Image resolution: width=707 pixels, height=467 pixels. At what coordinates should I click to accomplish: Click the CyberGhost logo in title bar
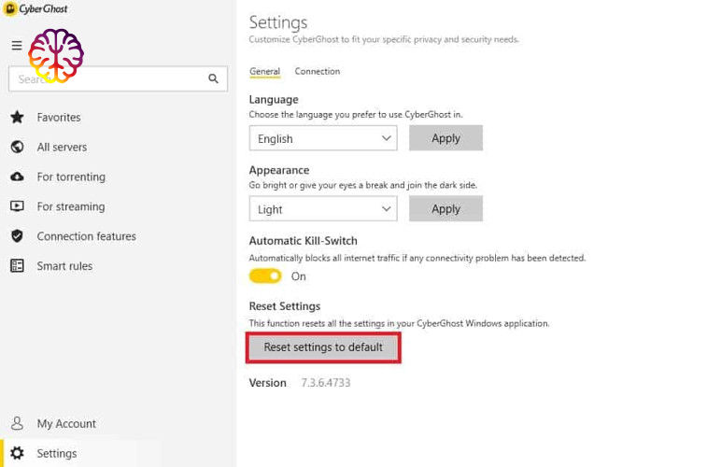[37, 9]
